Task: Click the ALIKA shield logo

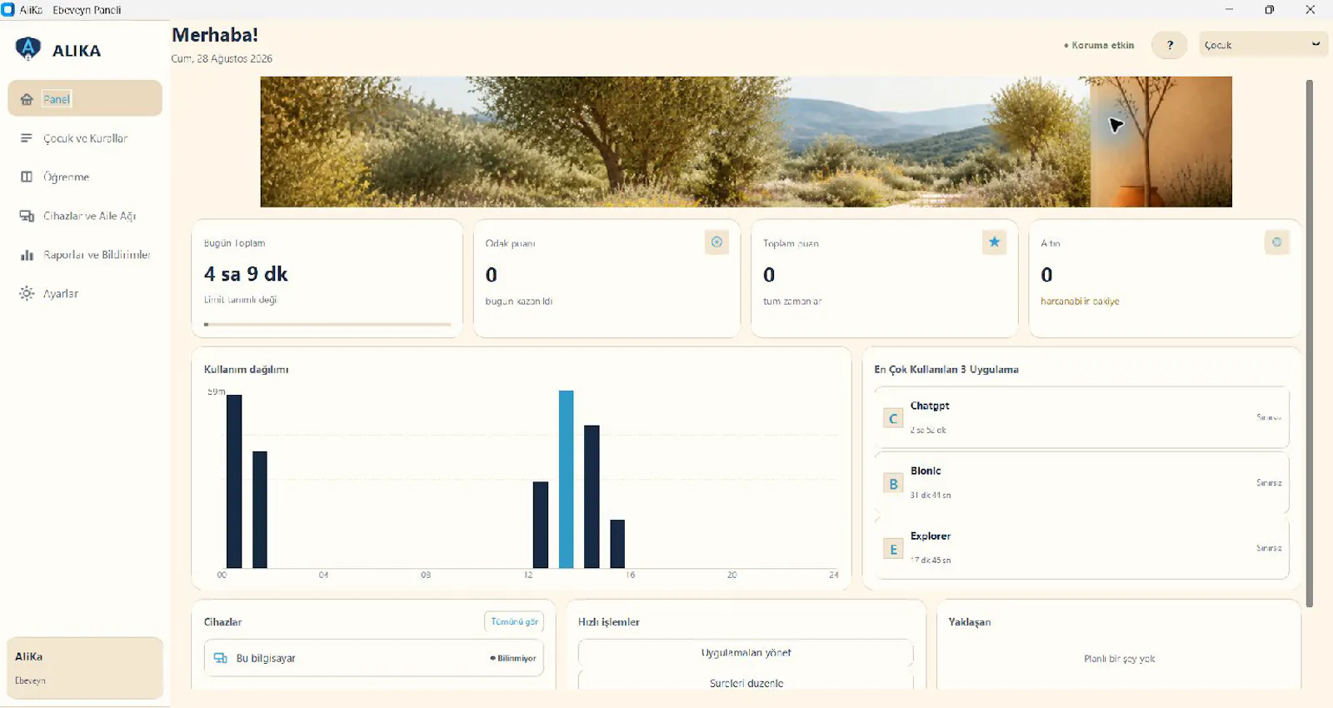Action: pos(28,49)
